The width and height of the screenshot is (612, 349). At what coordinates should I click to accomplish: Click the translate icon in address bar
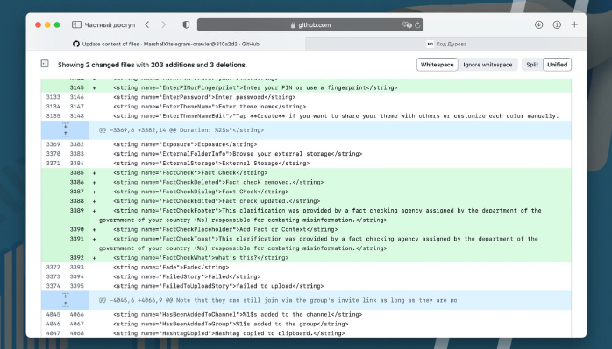[x=407, y=24]
